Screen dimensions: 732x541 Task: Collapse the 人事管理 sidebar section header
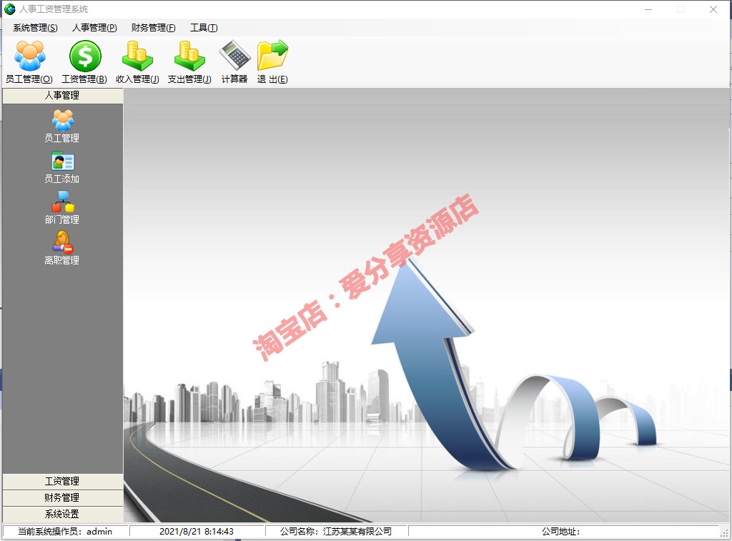[x=63, y=96]
